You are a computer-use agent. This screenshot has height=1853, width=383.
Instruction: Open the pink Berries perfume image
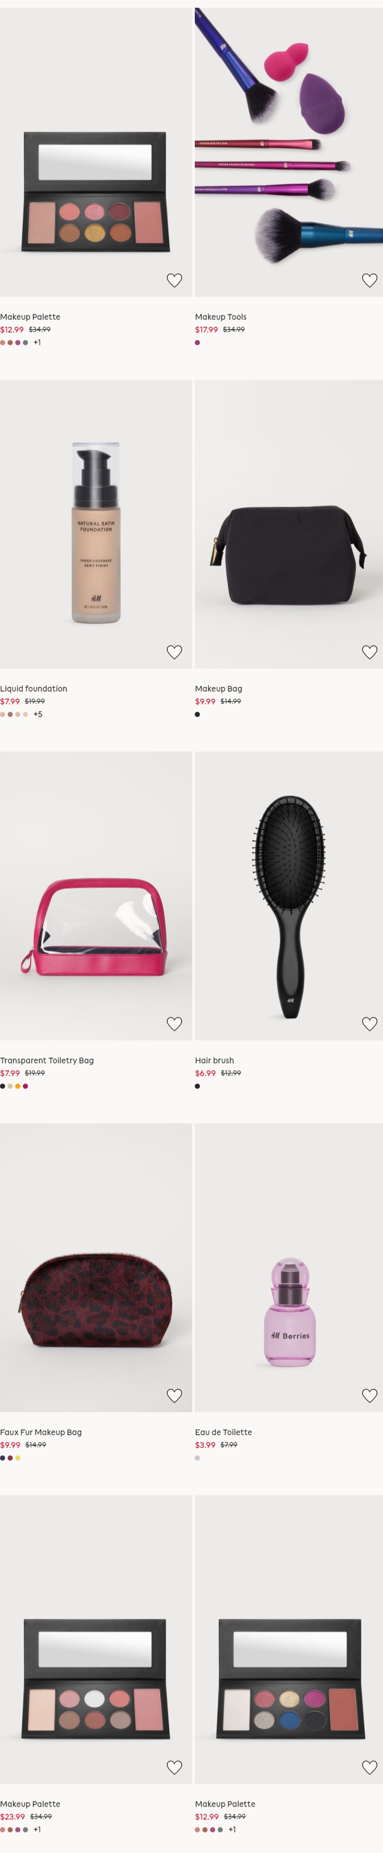(x=289, y=1267)
